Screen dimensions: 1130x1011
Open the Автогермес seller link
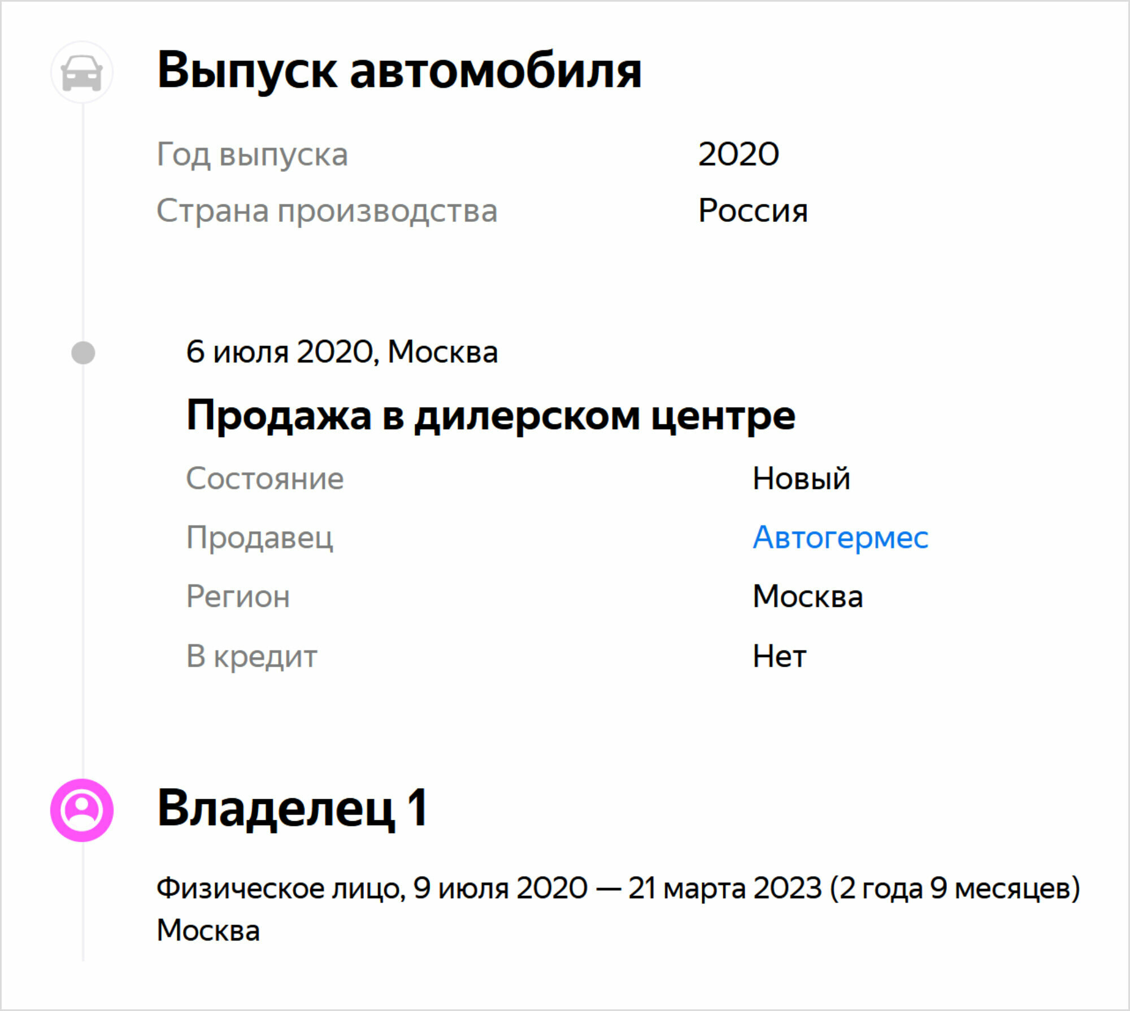point(840,537)
